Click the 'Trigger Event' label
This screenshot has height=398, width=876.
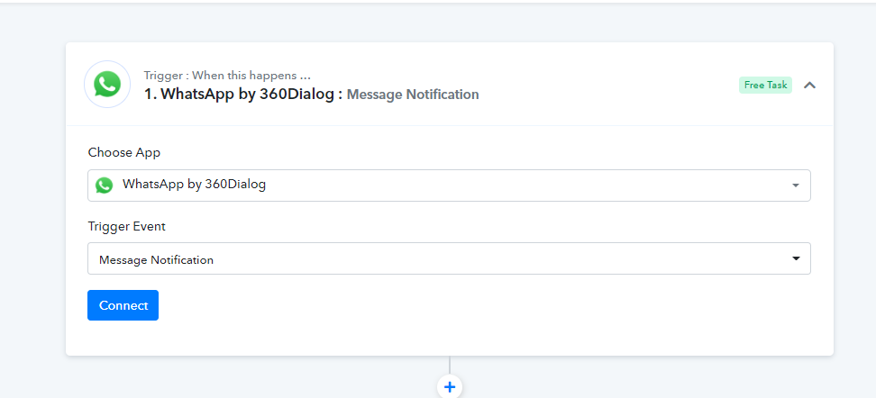127,226
